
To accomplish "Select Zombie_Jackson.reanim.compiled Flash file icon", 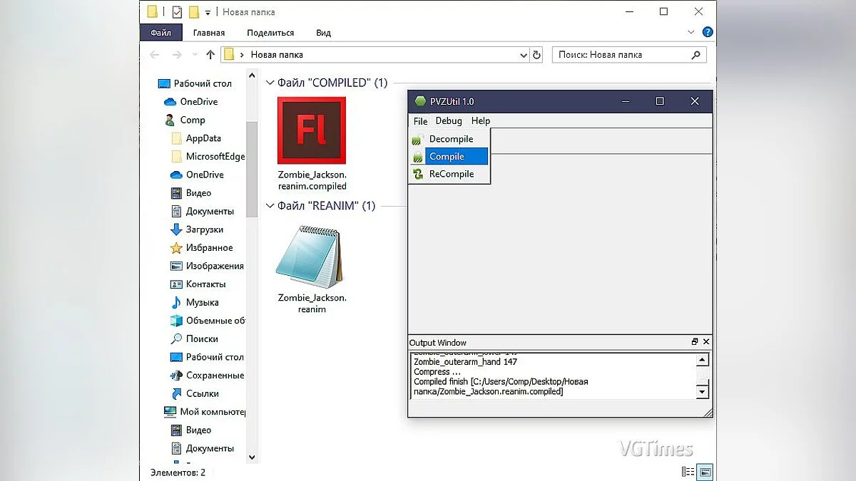I will (312, 130).
